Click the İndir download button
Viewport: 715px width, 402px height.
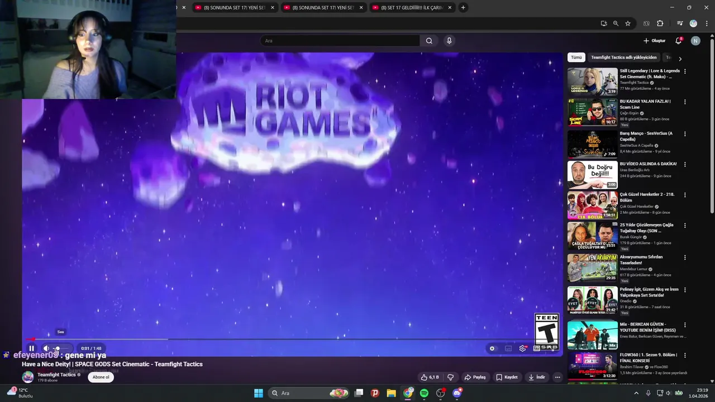point(536,377)
